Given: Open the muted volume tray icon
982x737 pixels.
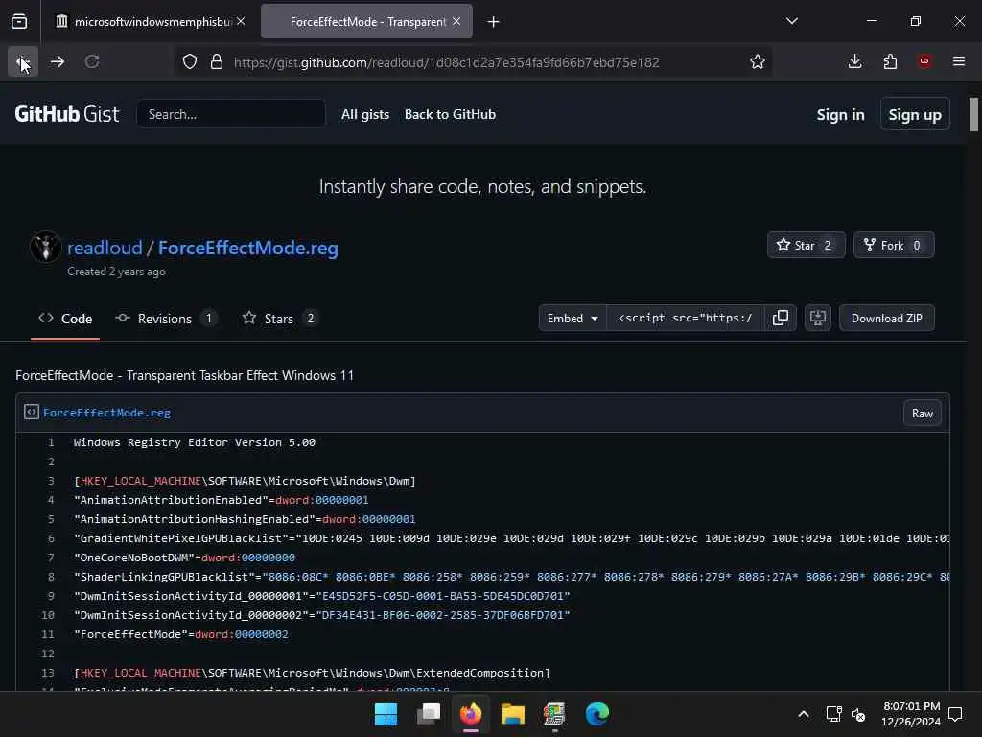Looking at the screenshot, I should [858, 714].
